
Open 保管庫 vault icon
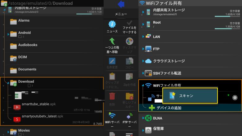(148, 130)
